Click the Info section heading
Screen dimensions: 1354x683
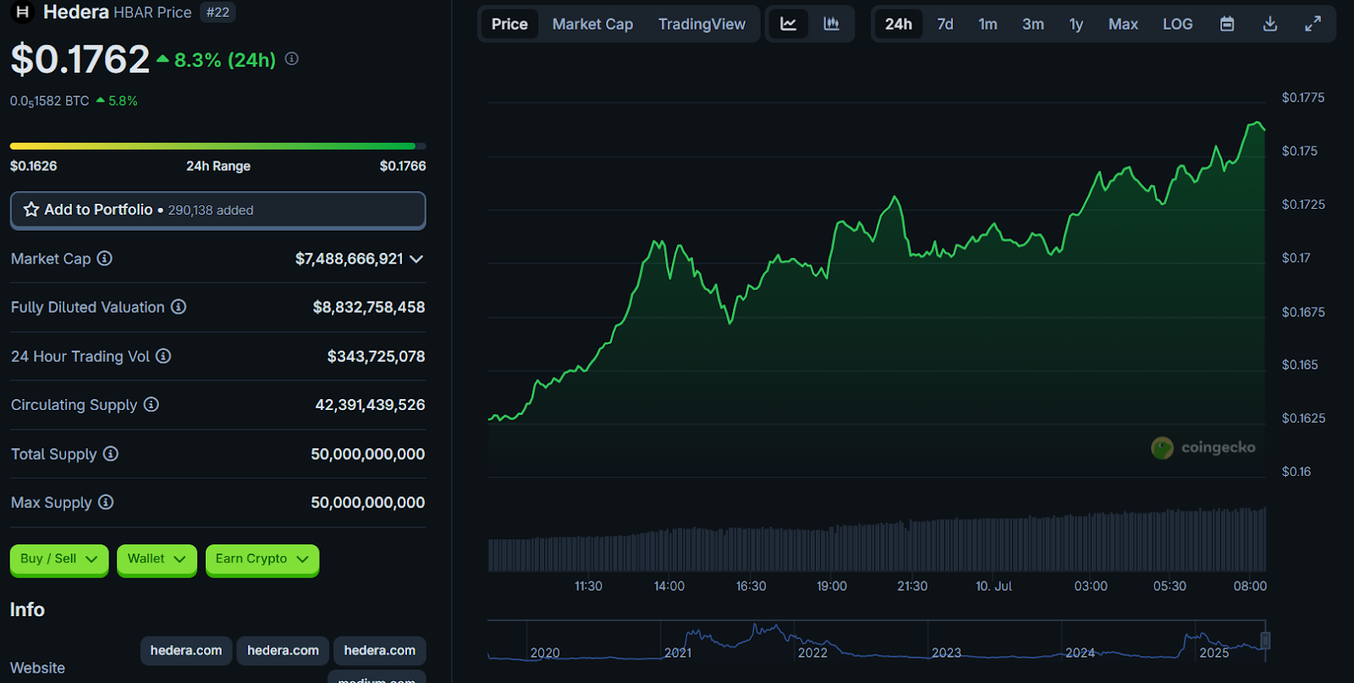coord(27,609)
